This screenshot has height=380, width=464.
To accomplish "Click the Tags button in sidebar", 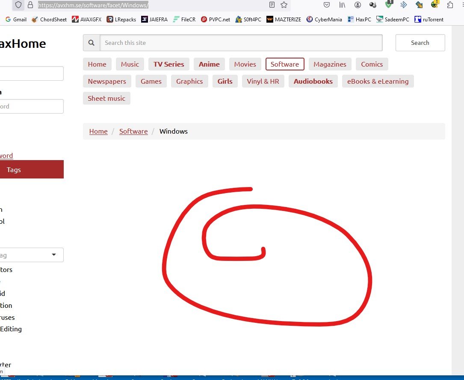I will (x=30, y=170).
